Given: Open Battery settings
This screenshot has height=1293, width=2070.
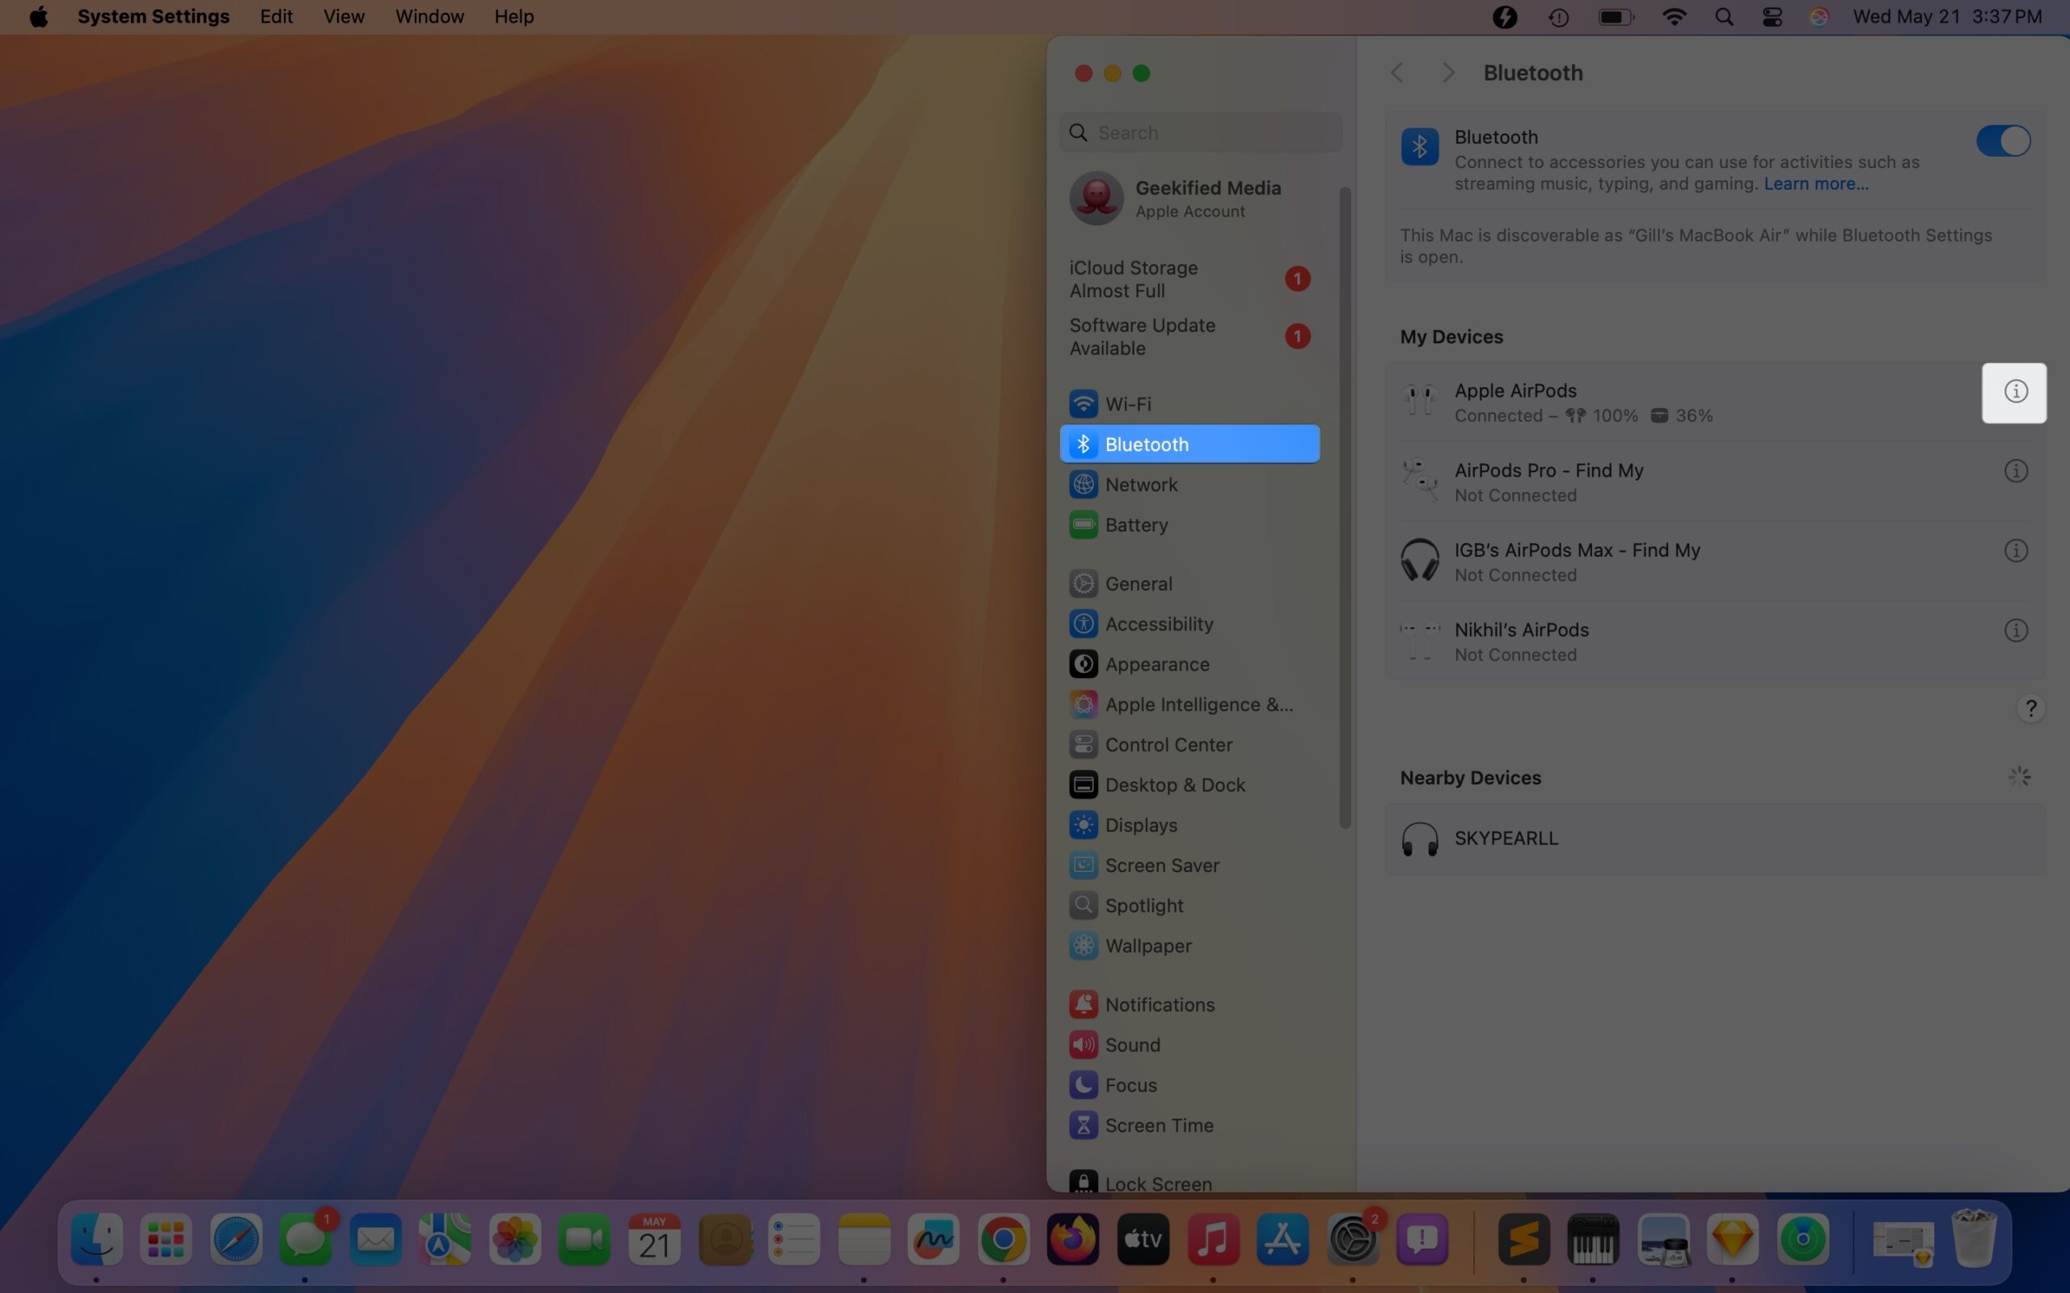Looking at the screenshot, I should (x=1137, y=524).
